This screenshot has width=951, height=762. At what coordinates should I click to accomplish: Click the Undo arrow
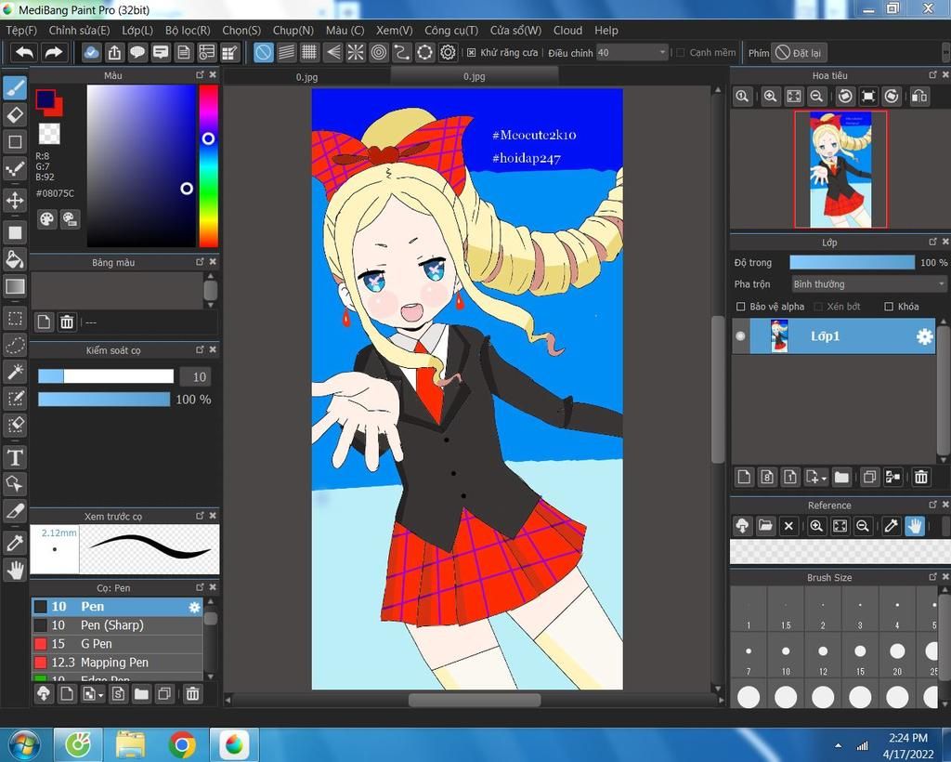[x=24, y=53]
